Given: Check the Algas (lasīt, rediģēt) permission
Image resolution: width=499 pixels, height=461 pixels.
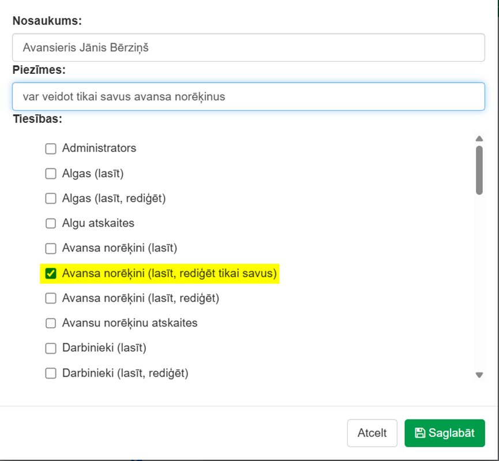Looking at the screenshot, I should coord(51,198).
